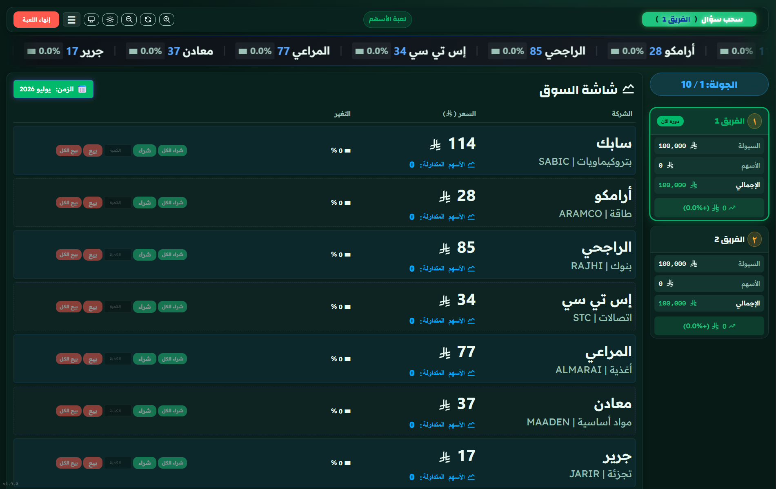
Task: Click Buy All (شراء الكل) for SABIC
Action: coord(172,150)
